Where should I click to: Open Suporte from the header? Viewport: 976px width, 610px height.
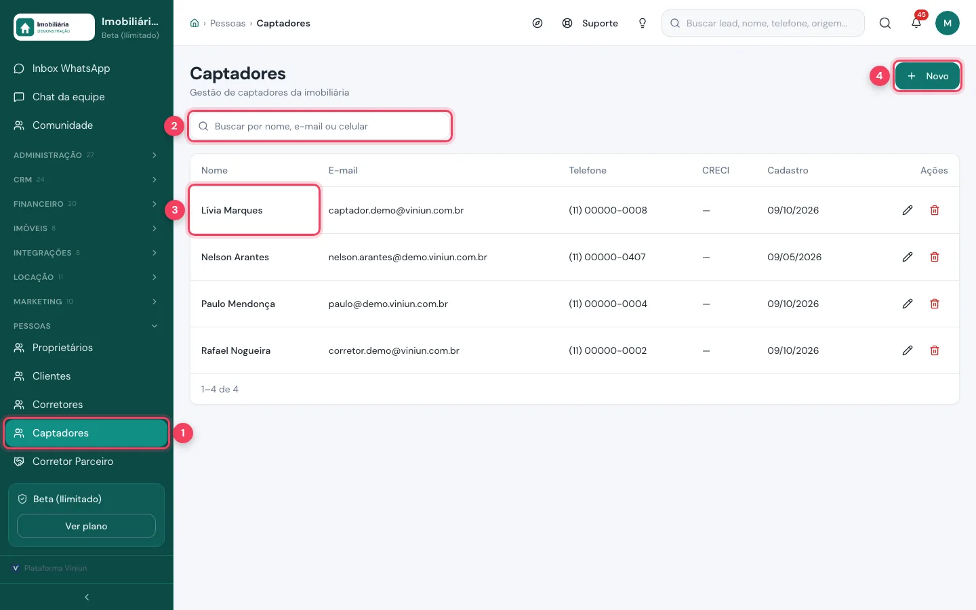[590, 23]
